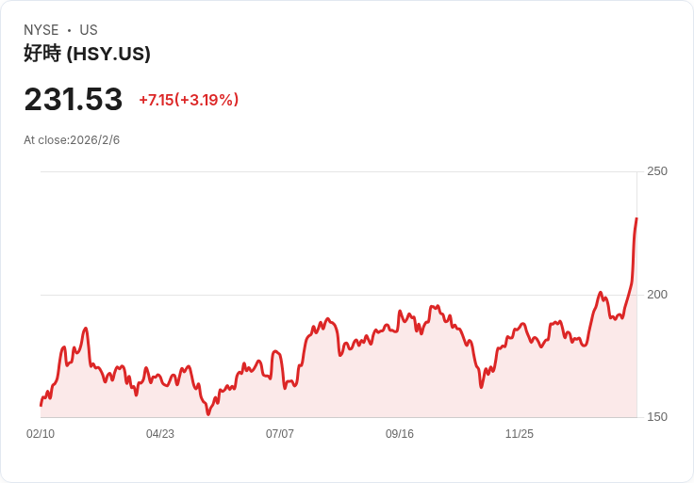Click the 200 price axis label
694x483 pixels.
(657, 295)
